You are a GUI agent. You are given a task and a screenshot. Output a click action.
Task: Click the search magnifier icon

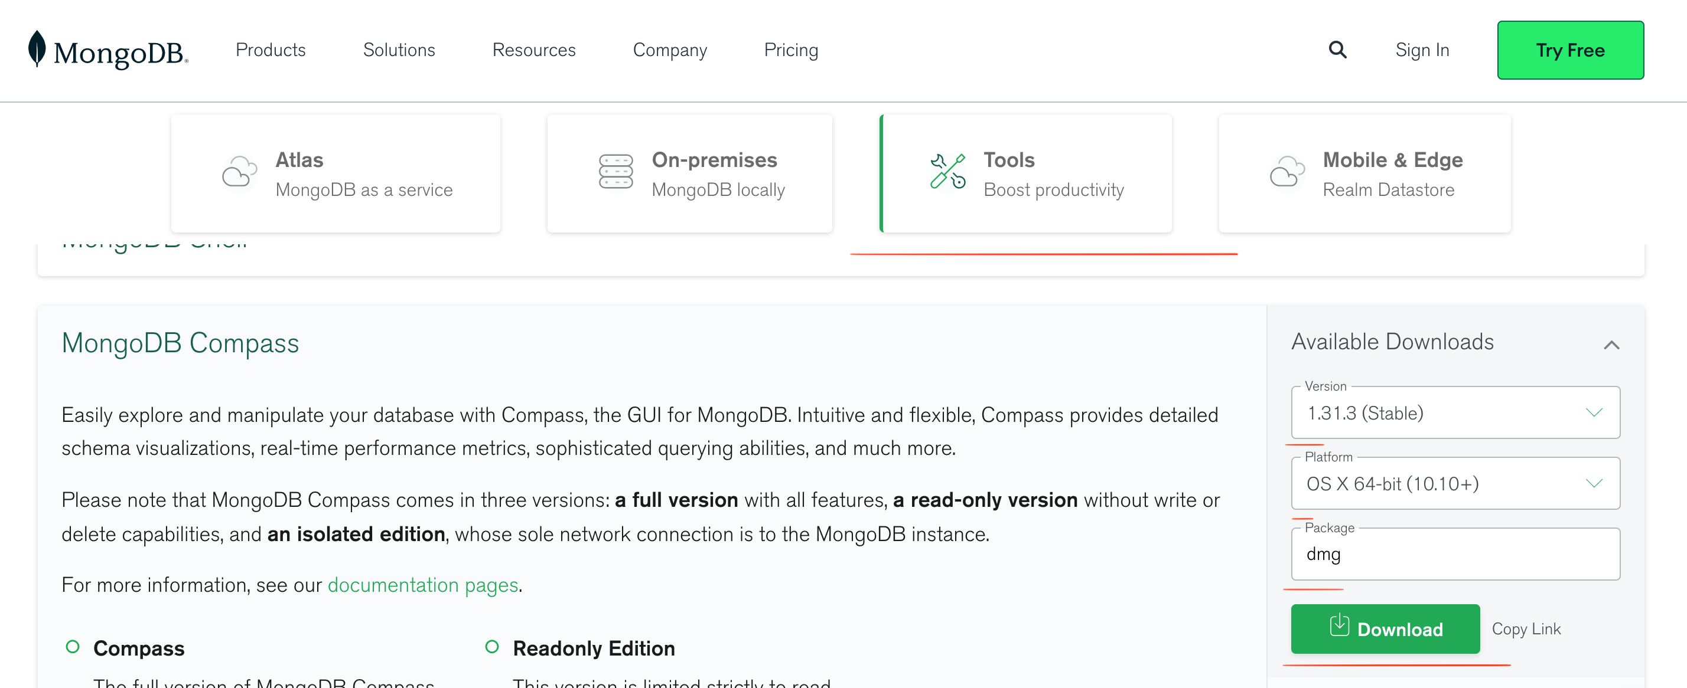click(x=1337, y=50)
